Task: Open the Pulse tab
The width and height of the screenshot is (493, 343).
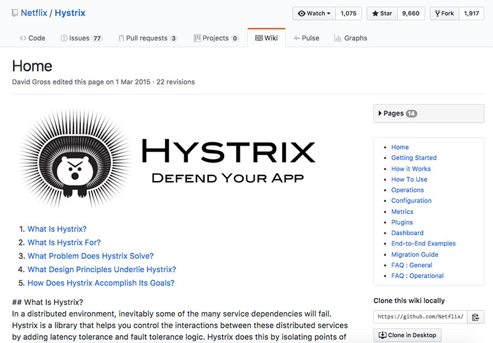Action: tap(306, 38)
